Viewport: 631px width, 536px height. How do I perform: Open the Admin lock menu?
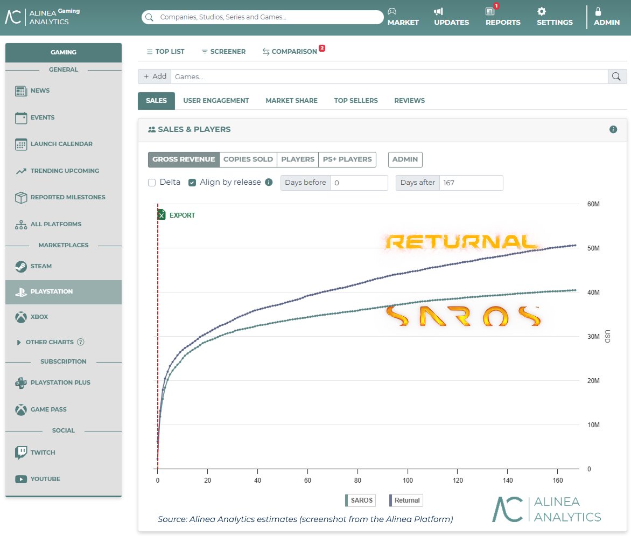(x=606, y=17)
